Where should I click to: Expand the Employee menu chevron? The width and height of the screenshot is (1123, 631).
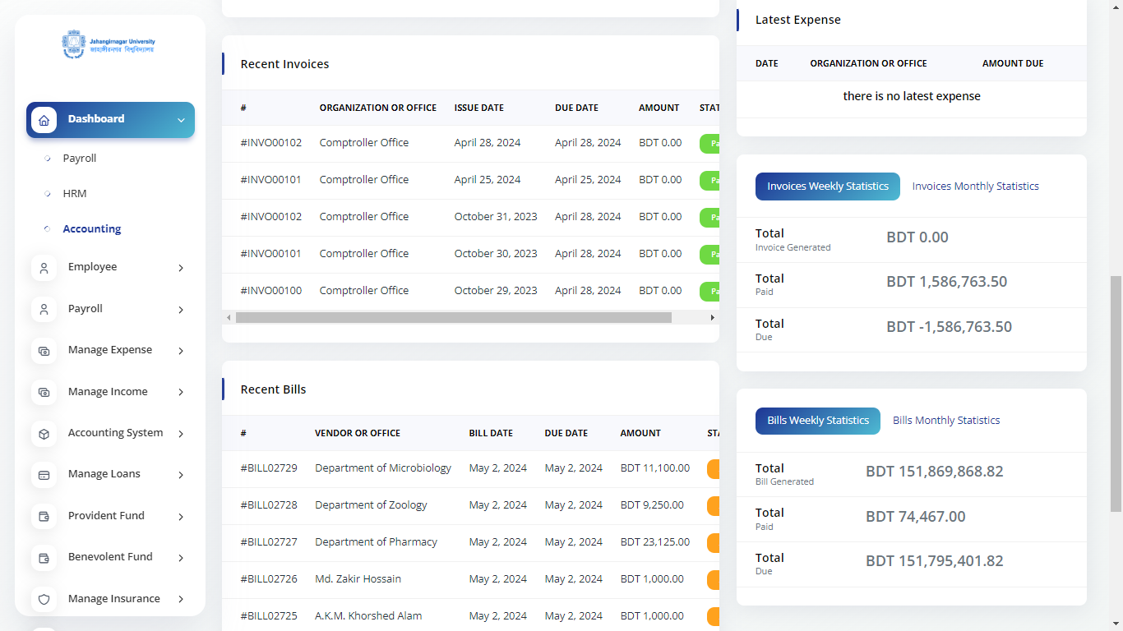pos(181,268)
